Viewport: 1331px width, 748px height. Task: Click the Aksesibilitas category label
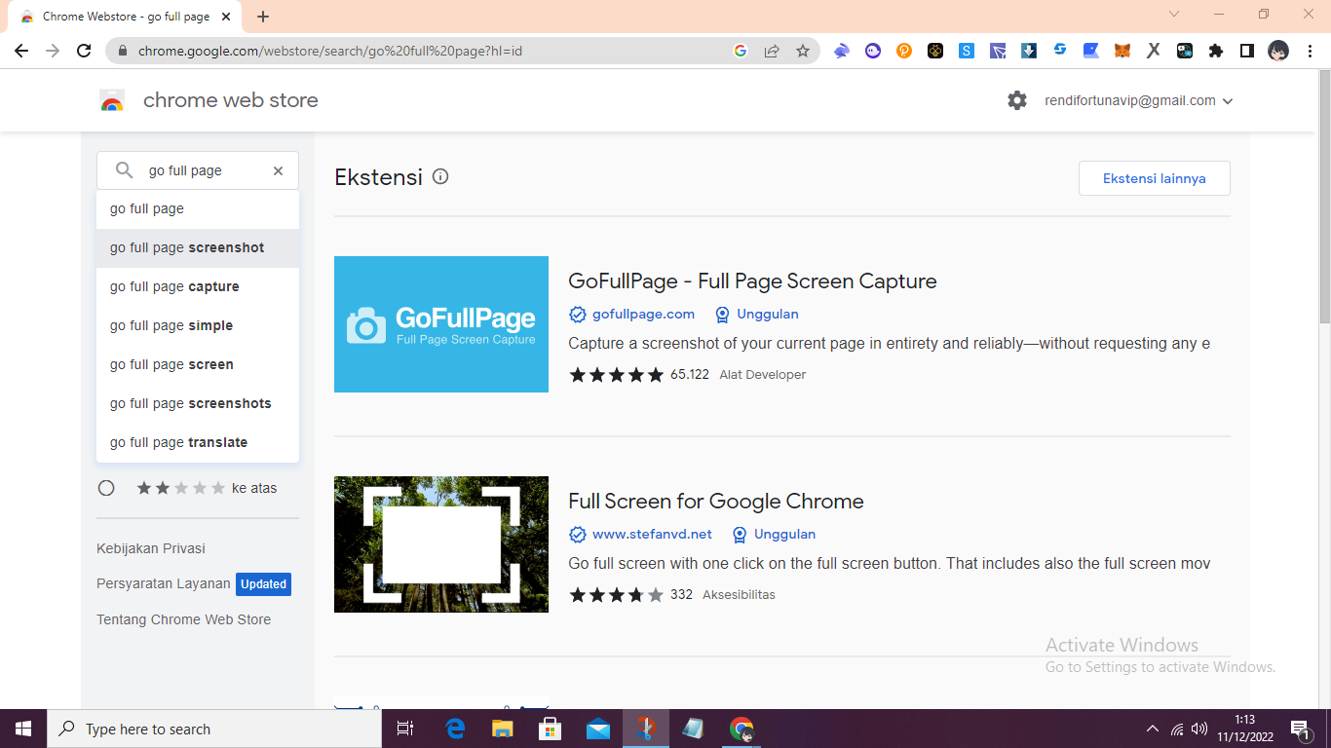click(x=739, y=594)
